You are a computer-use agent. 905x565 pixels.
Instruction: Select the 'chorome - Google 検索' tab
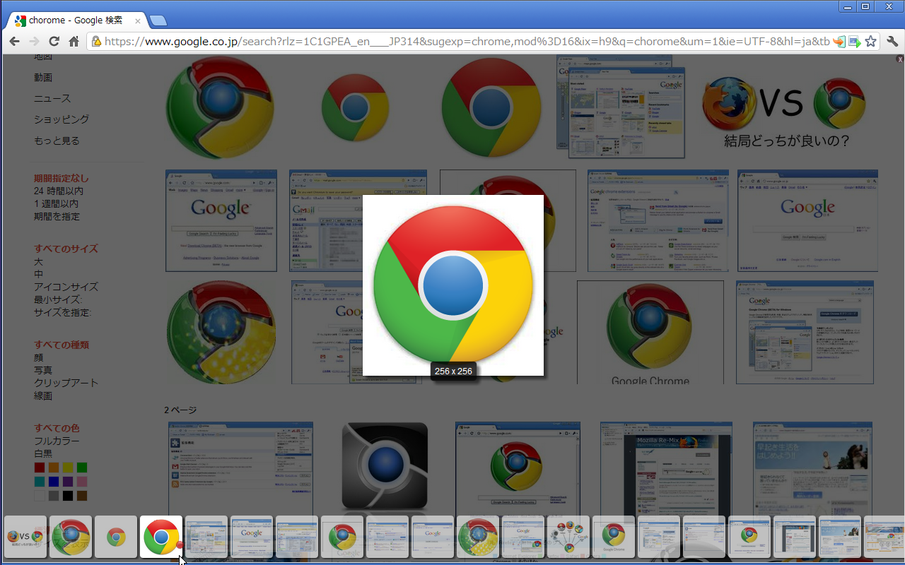[x=76, y=21]
